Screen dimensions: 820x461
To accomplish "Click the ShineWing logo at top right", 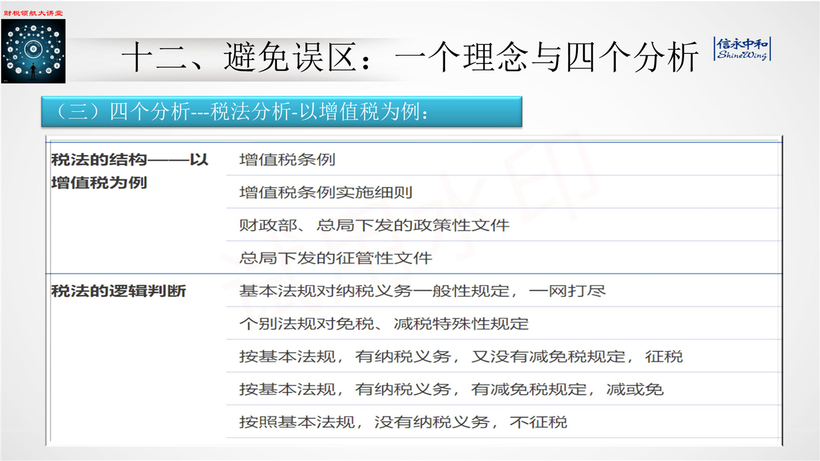I will (x=742, y=49).
